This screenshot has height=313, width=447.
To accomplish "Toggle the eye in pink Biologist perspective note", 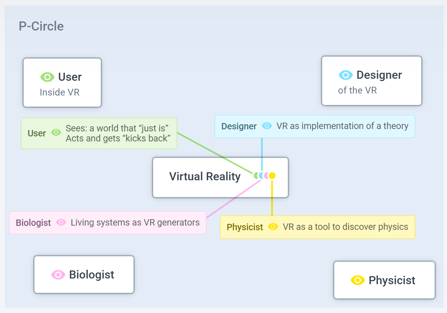I will click(61, 222).
